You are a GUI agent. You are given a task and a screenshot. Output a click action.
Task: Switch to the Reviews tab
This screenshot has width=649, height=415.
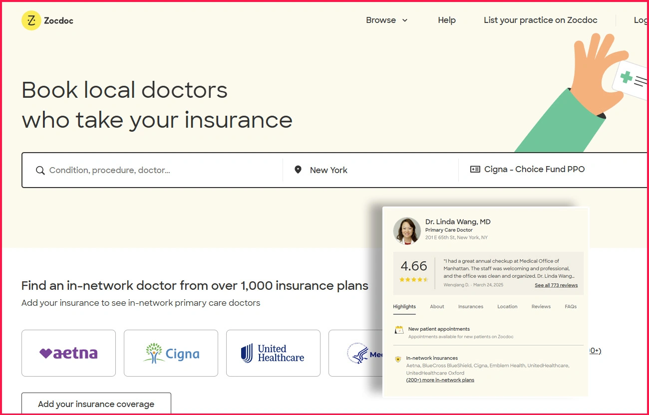541,307
